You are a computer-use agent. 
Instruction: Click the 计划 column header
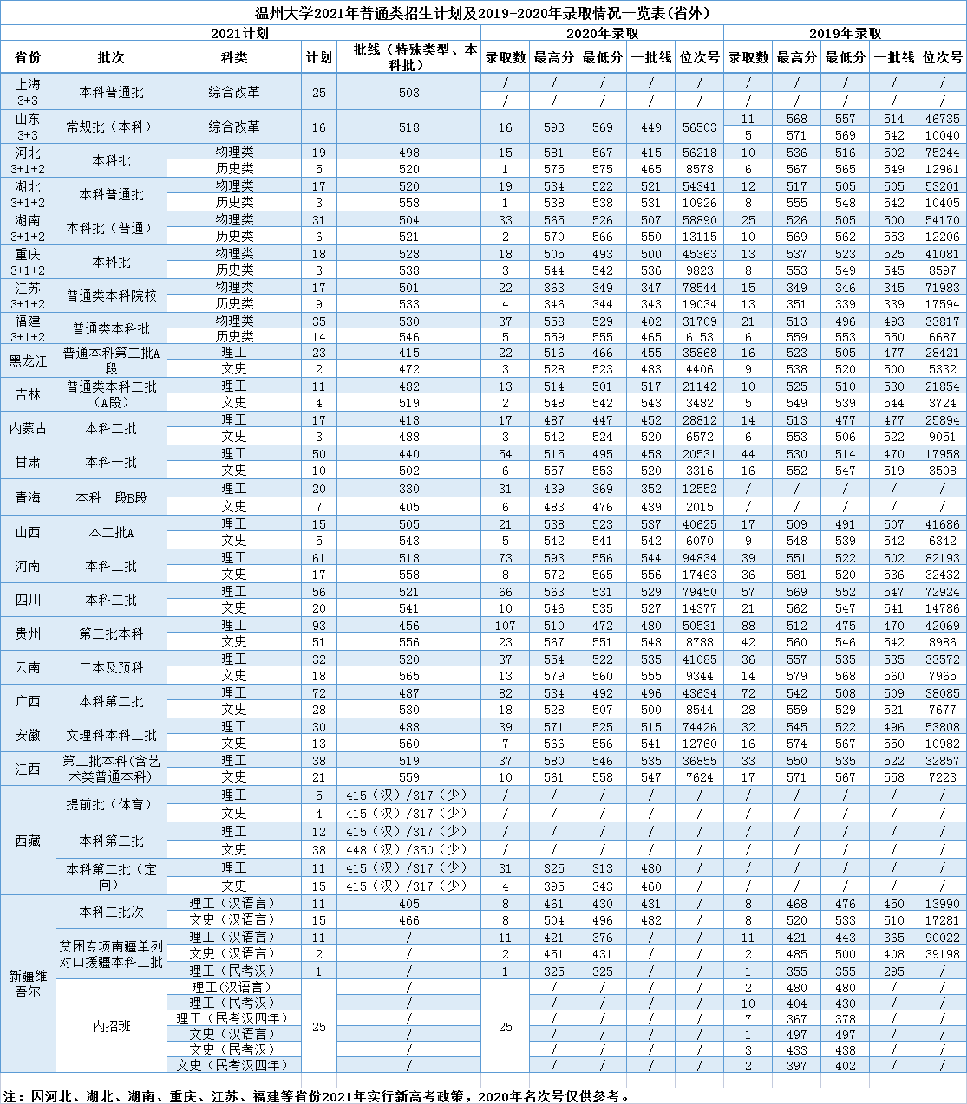(x=319, y=57)
